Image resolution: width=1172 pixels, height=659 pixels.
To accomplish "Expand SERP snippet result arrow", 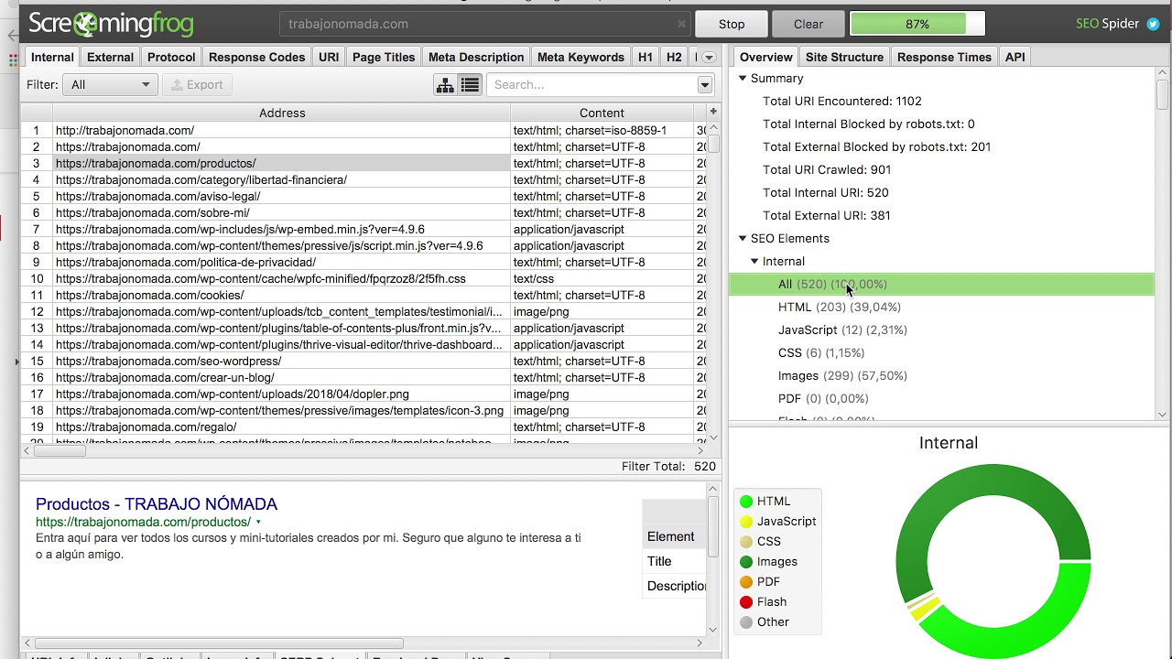I will click(x=258, y=523).
